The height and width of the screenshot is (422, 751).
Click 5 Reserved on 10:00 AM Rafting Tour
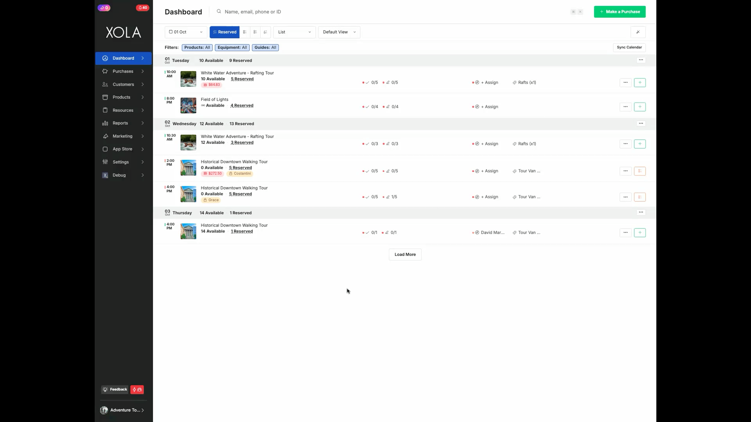242,79
